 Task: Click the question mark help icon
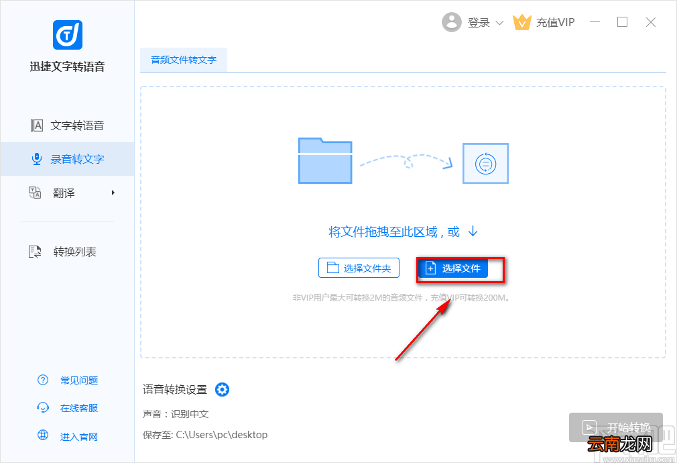click(43, 380)
